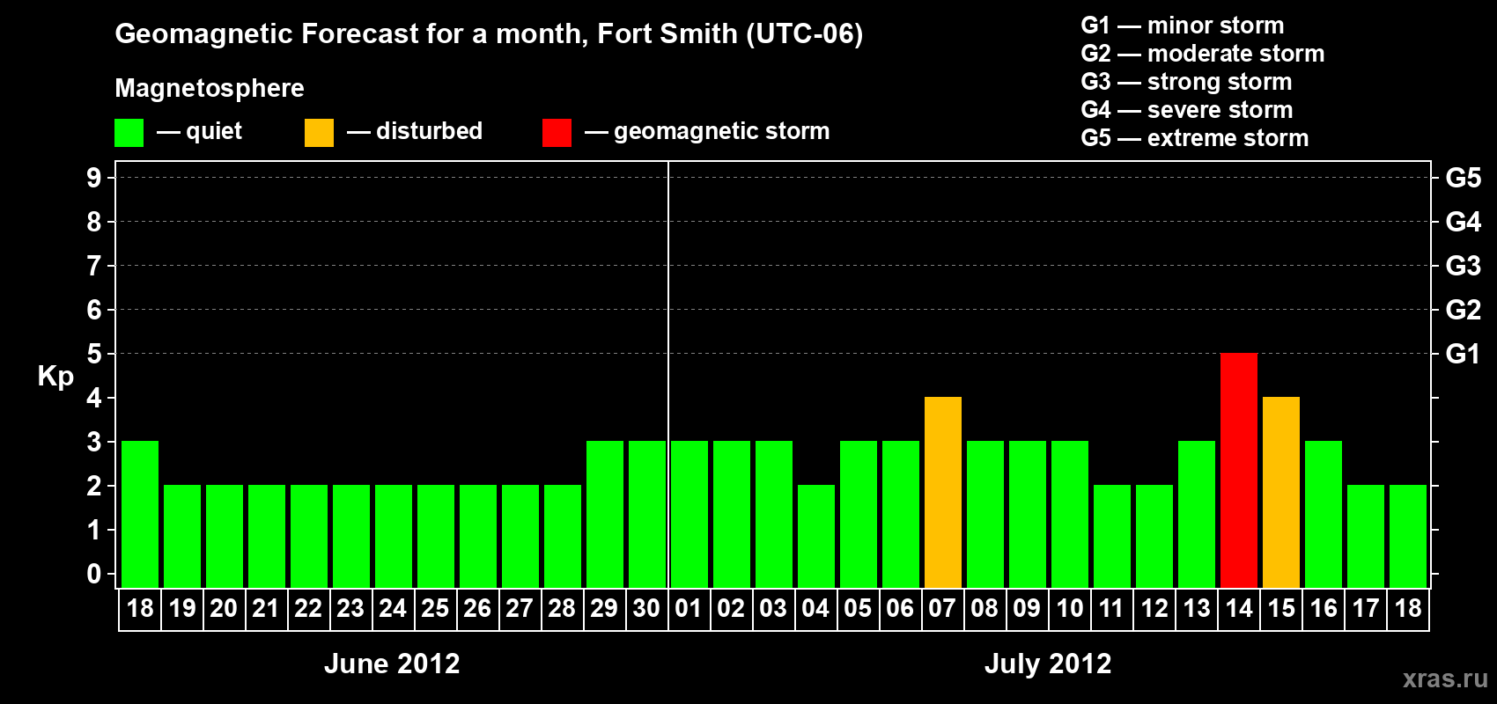Click the Kp axis title

[x=55, y=377]
